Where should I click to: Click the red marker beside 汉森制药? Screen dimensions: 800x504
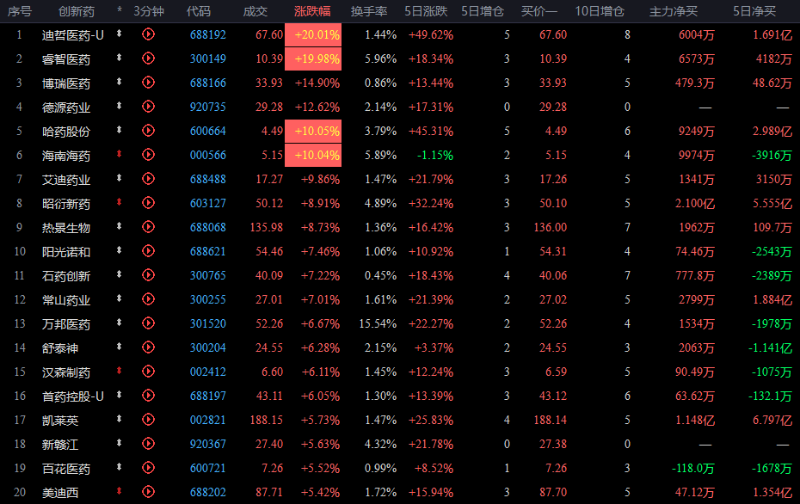(x=119, y=371)
